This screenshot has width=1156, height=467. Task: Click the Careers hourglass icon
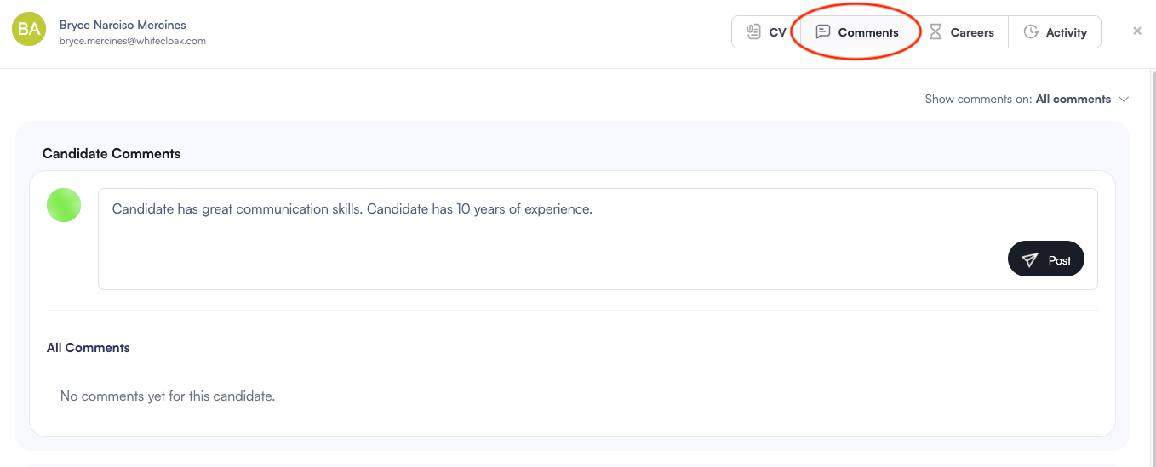point(936,32)
